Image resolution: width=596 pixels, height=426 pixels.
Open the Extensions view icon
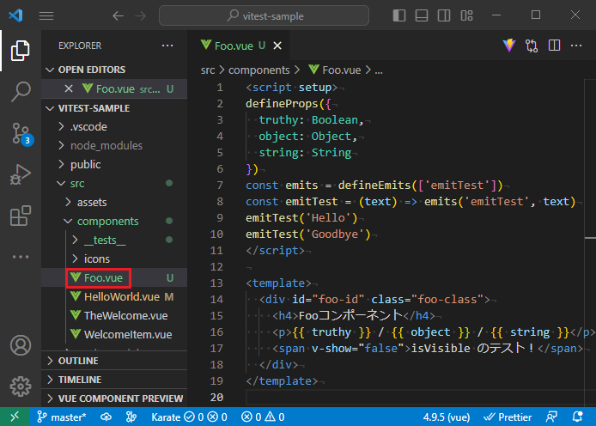coord(20,216)
